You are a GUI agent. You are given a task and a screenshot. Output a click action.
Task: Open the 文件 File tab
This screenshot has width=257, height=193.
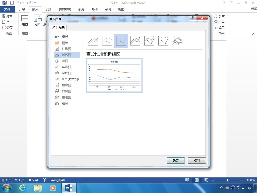[7, 9]
